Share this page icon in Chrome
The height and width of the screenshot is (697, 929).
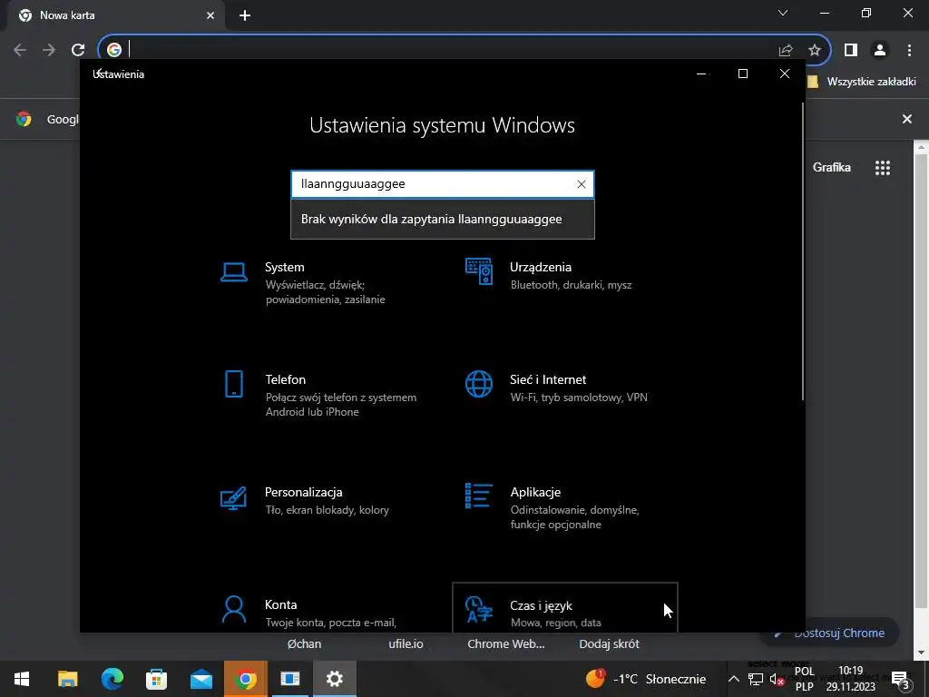click(786, 50)
